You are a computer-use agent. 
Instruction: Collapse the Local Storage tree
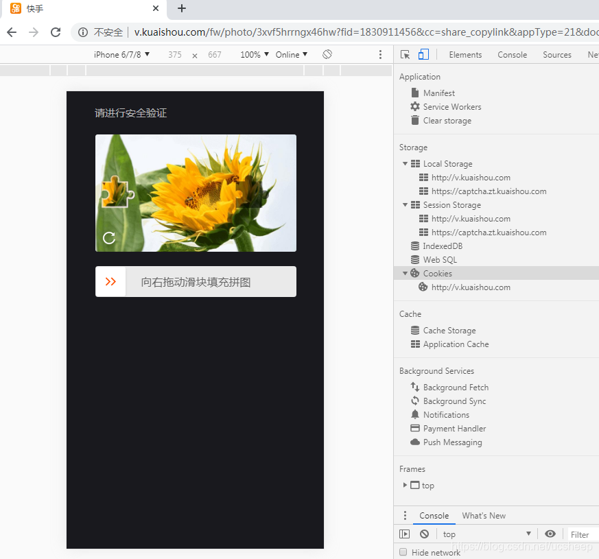tap(405, 163)
